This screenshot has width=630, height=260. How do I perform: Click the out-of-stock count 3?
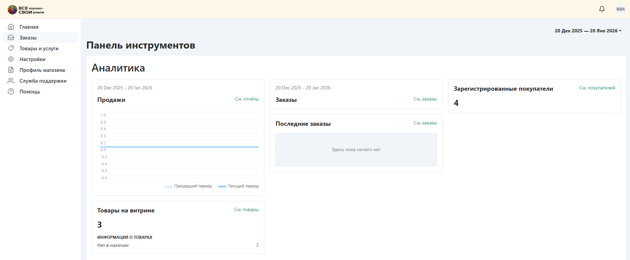[x=257, y=245]
